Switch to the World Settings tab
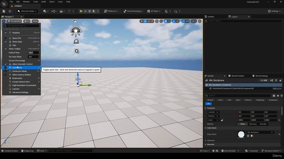Screen dimensions: 284x159 click(x=260, y=76)
